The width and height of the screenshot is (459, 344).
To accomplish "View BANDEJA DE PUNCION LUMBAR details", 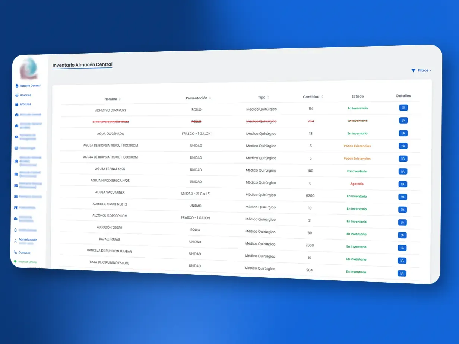I will tap(402, 261).
